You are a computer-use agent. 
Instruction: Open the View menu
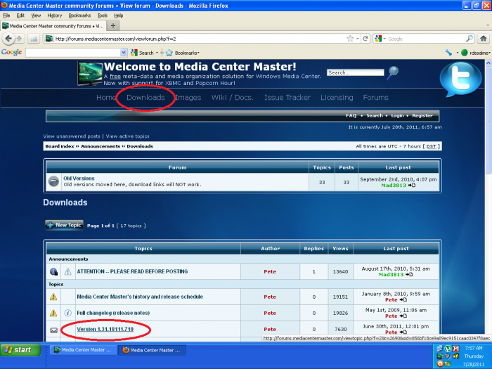click(36, 15)
